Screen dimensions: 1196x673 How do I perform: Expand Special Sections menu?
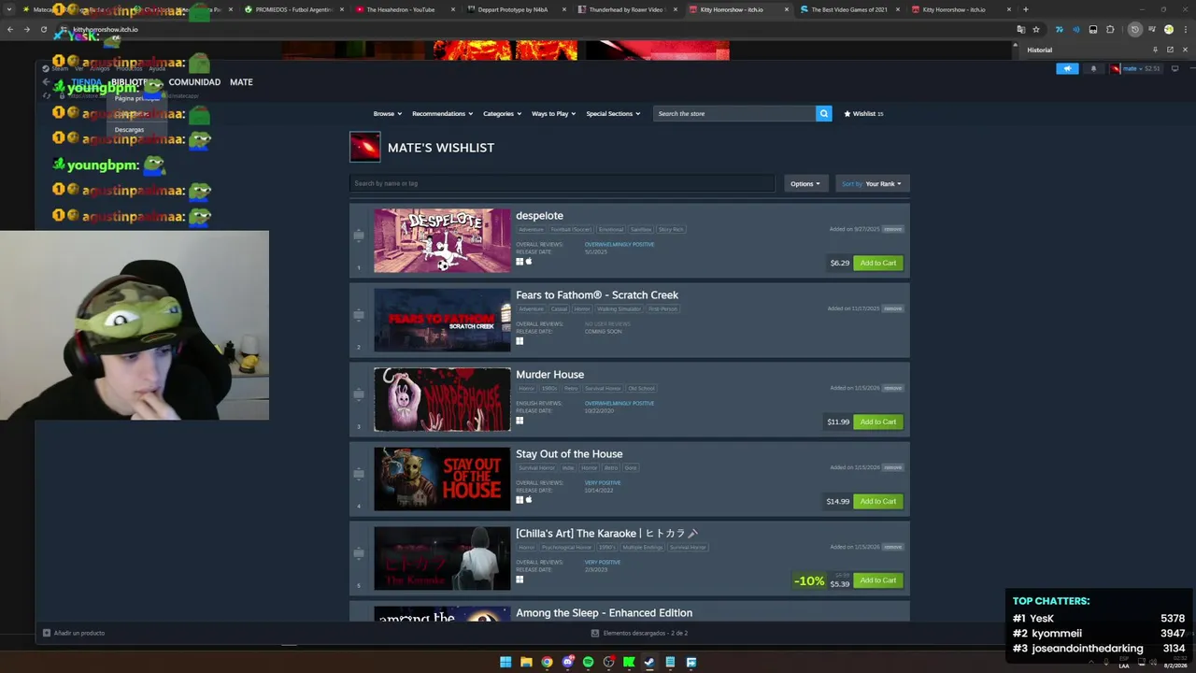point(613,113)
